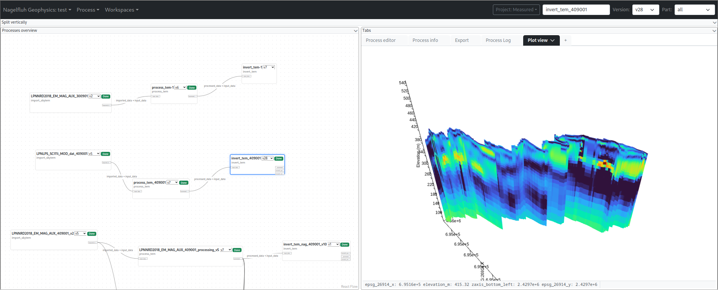Click Split vertically label
The height and width of the screenshot is (290, 718).
(14, 22)
